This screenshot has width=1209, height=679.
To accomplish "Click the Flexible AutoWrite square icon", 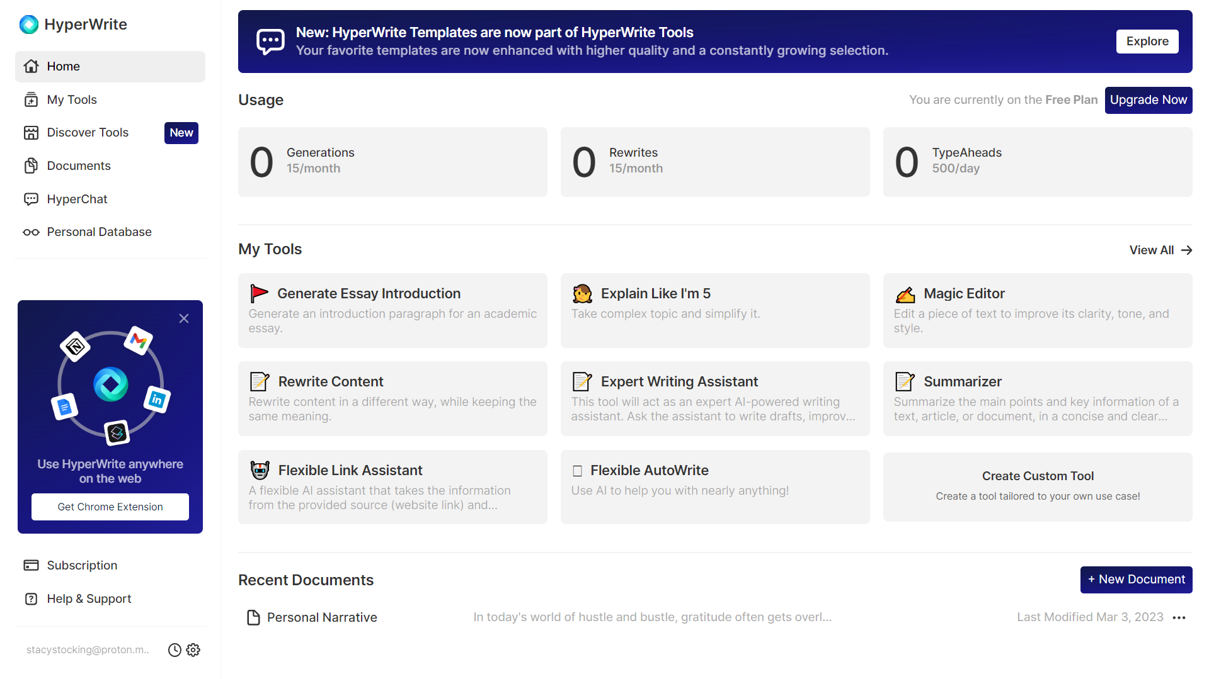I will 577,471.
